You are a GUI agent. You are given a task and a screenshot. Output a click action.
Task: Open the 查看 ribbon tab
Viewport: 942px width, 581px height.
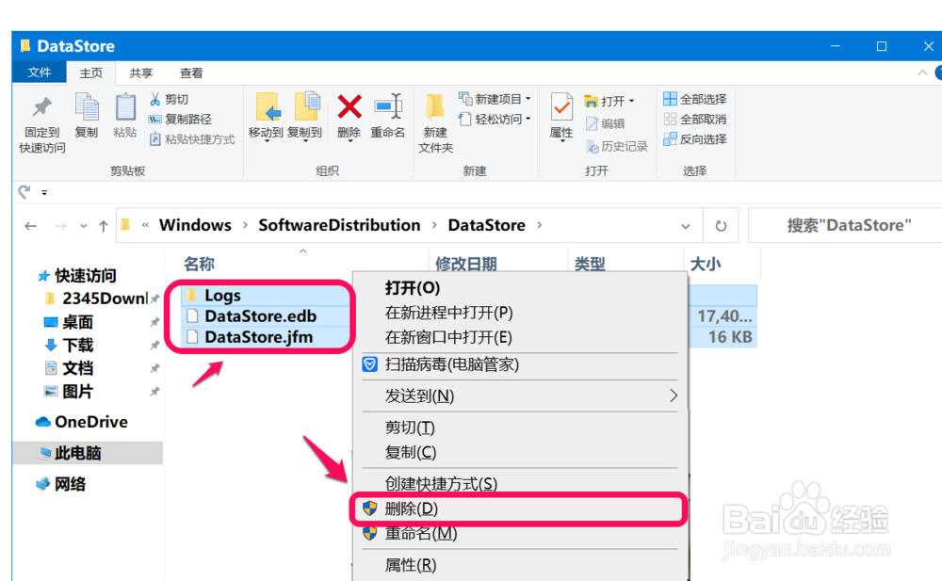tap(190, 73)
